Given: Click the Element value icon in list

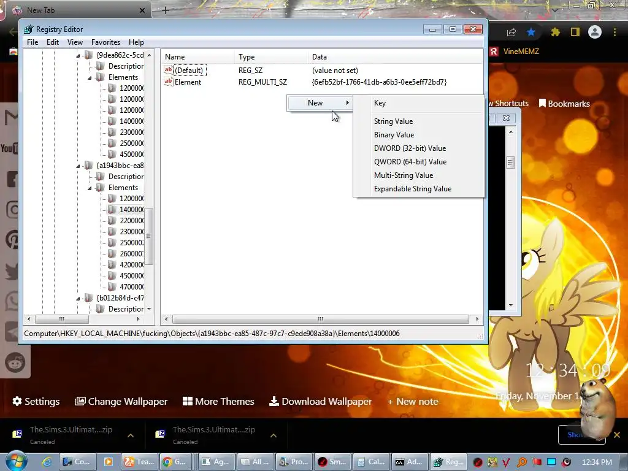Looking at the screenshot, I should pyautogui.click(x=168, y=82).
